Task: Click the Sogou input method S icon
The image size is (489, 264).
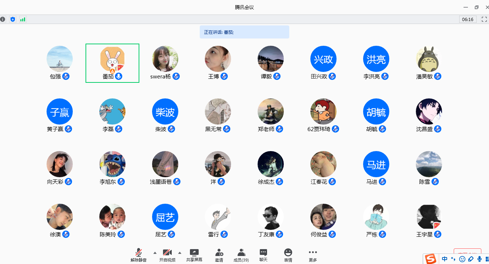Action: click(431, 259)
